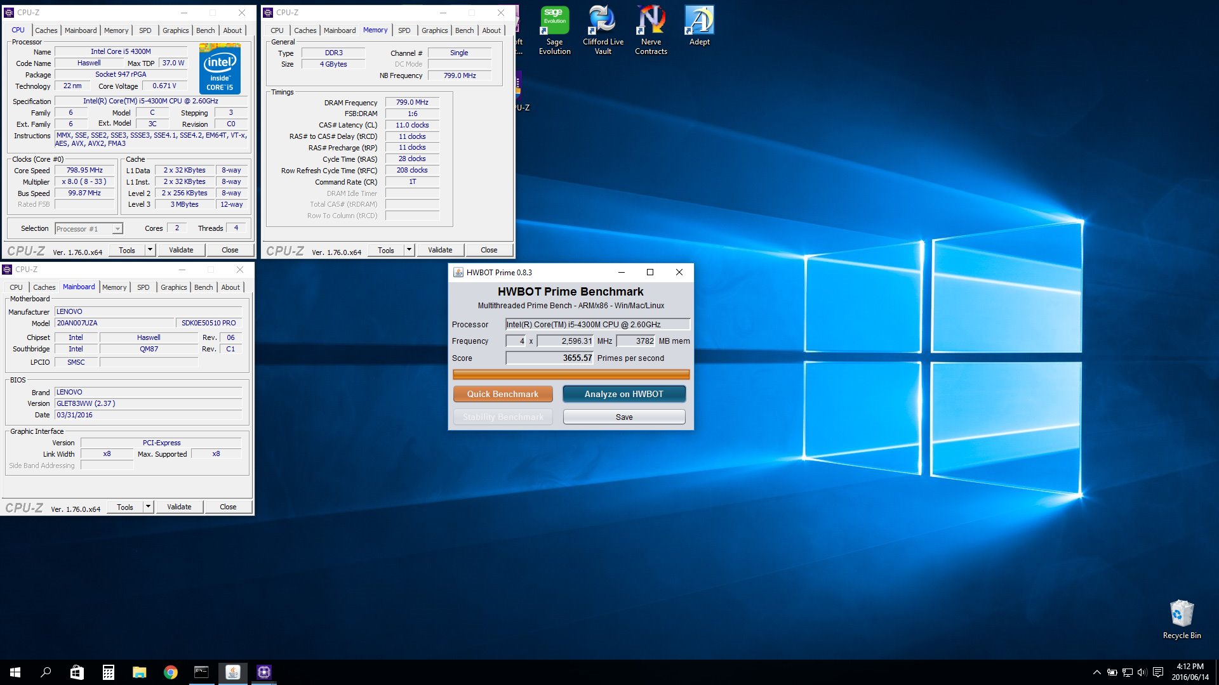The image size is (1219, 685).
Task: Click the mainboard Model 20AN007UZA value
Action: pyautogui.click(x=114, y=323)
